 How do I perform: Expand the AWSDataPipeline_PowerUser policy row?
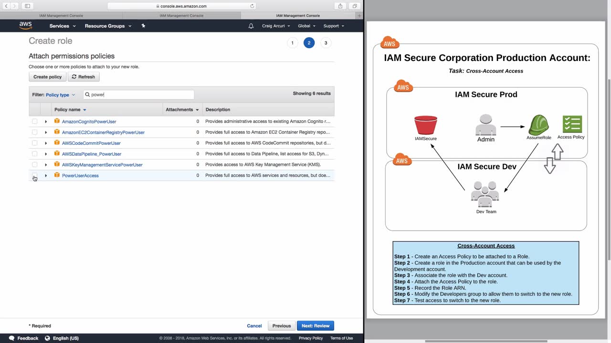tap(46, 154)
